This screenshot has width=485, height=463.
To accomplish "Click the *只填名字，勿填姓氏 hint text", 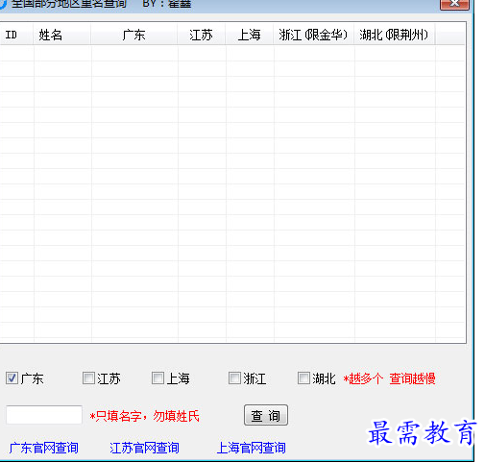I will click(144, 416).
